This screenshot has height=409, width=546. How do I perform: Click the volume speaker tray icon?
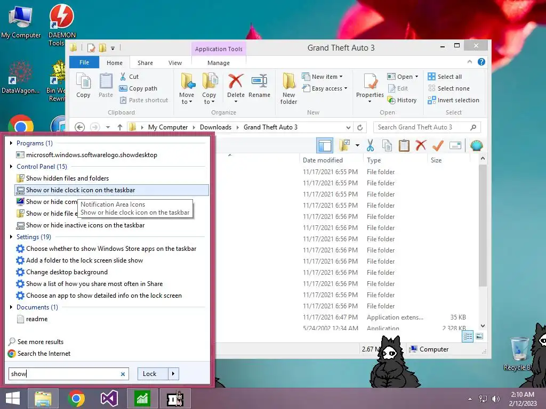[x=495, y=399]
